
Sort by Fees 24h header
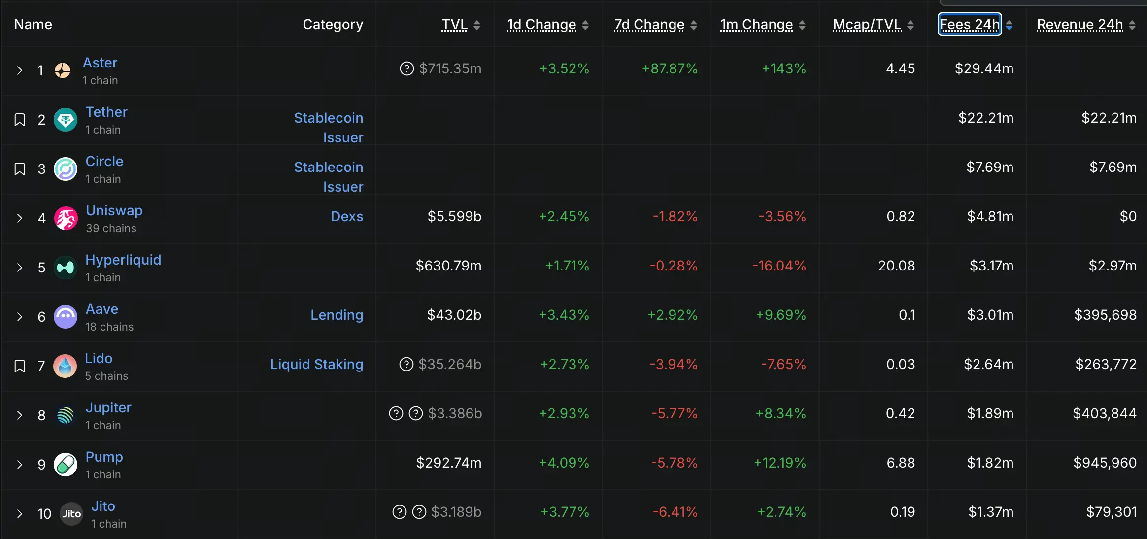click(x=970, y=25)
